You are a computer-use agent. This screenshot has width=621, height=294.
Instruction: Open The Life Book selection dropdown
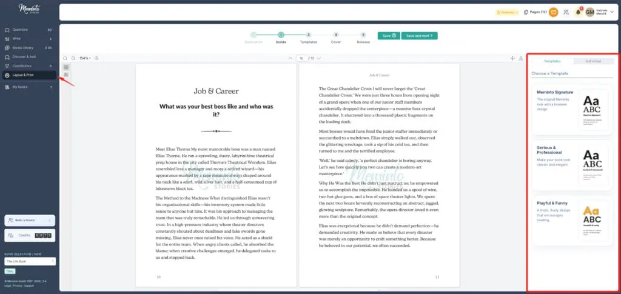pyautogui.click(x=30, y=261)
